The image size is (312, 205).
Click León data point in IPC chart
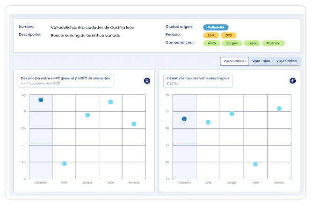111,102
